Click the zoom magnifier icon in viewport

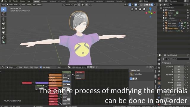tap(144, 9)
